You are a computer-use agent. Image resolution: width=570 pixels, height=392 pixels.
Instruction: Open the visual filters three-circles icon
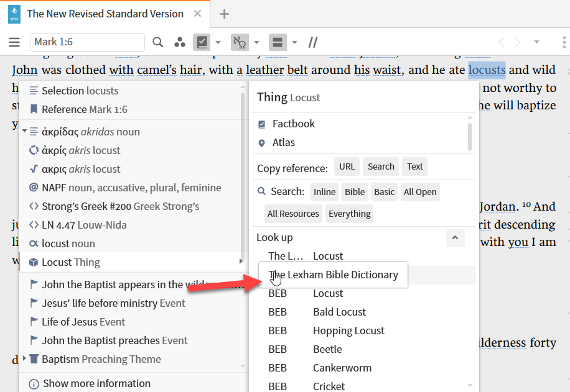pyautogui.click(x=180, y=42)
